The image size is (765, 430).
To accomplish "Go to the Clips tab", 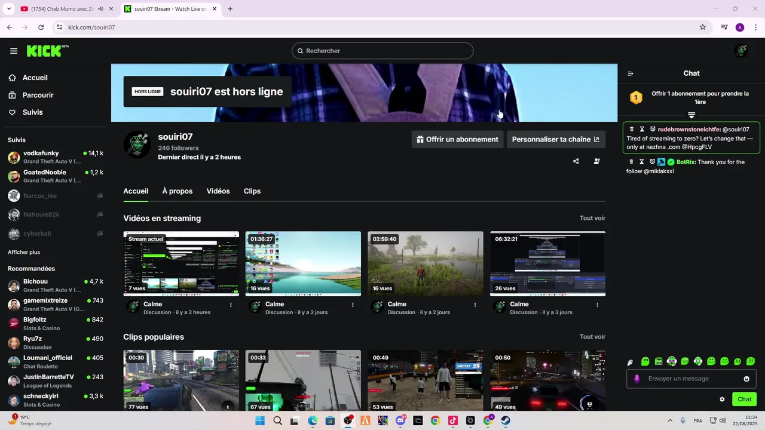I will (252, 191).
